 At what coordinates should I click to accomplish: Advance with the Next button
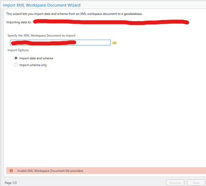coord(196,182)
